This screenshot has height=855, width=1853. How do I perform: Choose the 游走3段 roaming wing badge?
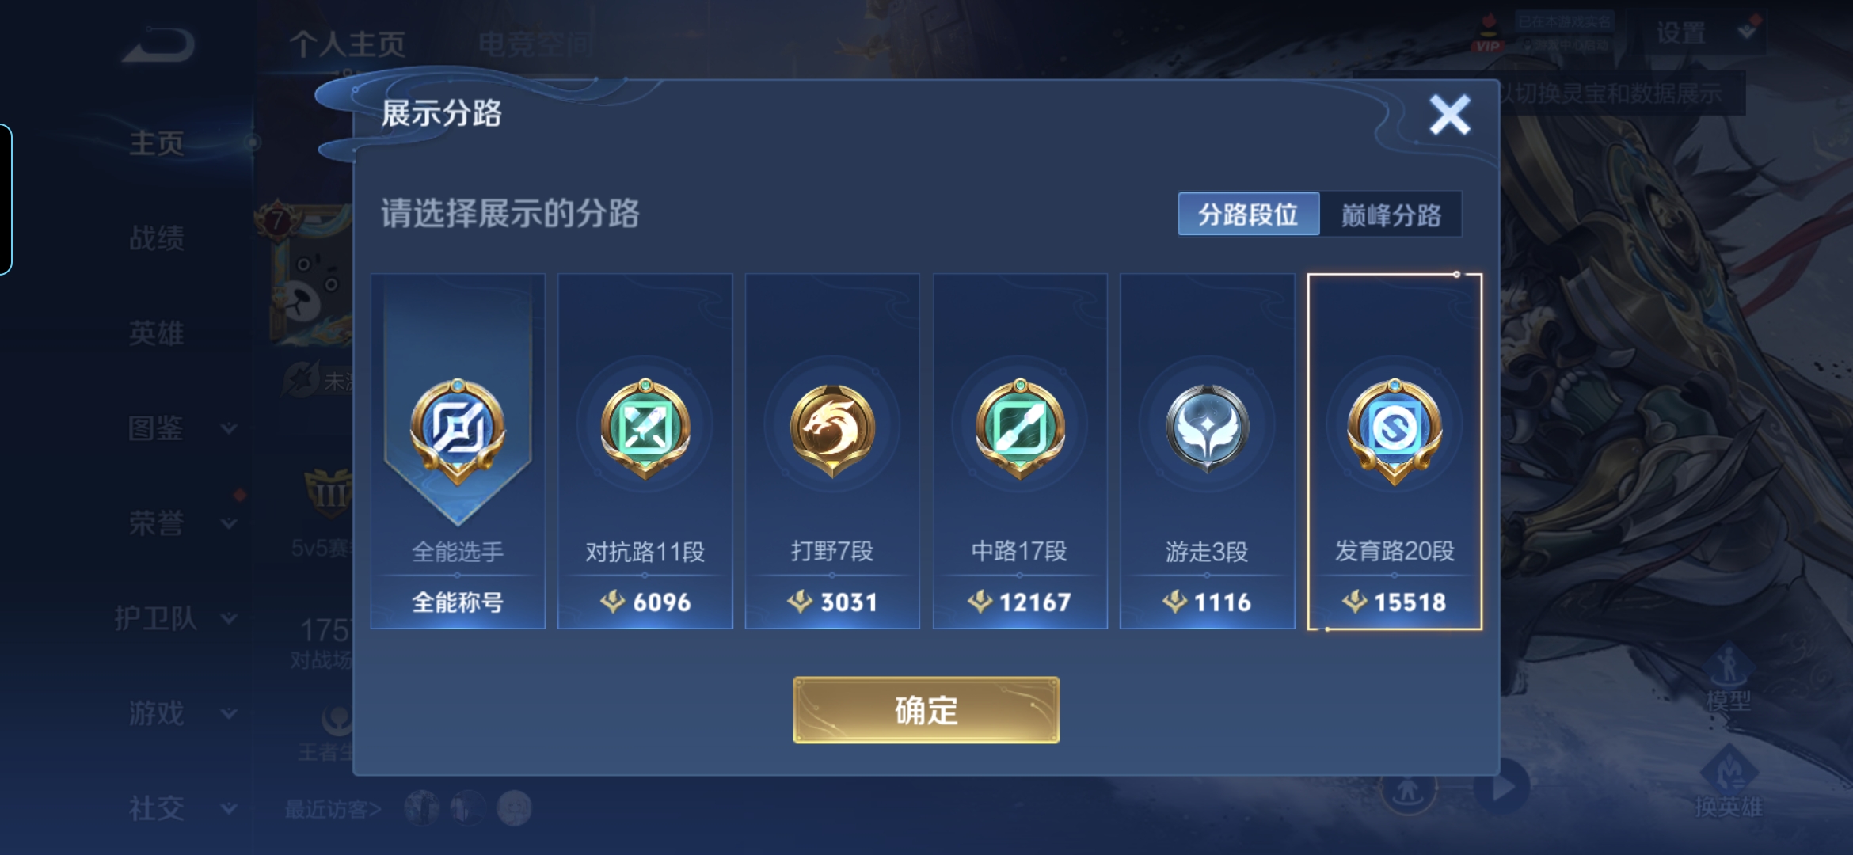coord(1207,428)
